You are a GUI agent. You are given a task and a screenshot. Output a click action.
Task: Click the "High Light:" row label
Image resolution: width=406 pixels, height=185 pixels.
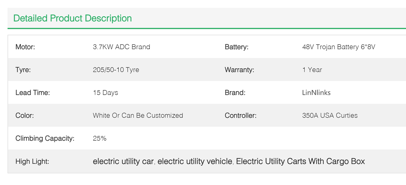pos(32,162)
